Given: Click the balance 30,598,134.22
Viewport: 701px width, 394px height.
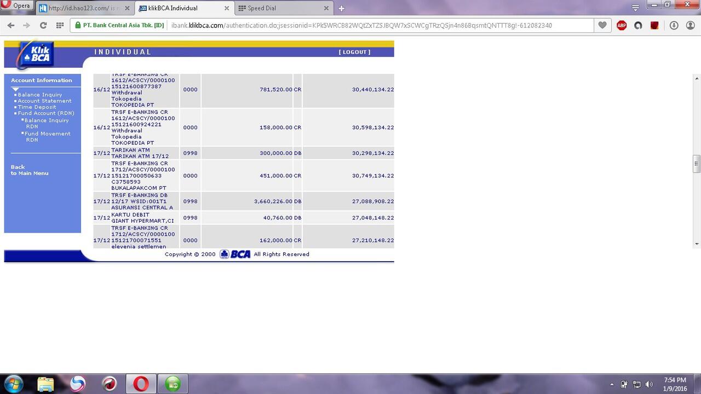Looking at the screenshot, I should click(373, 128).
